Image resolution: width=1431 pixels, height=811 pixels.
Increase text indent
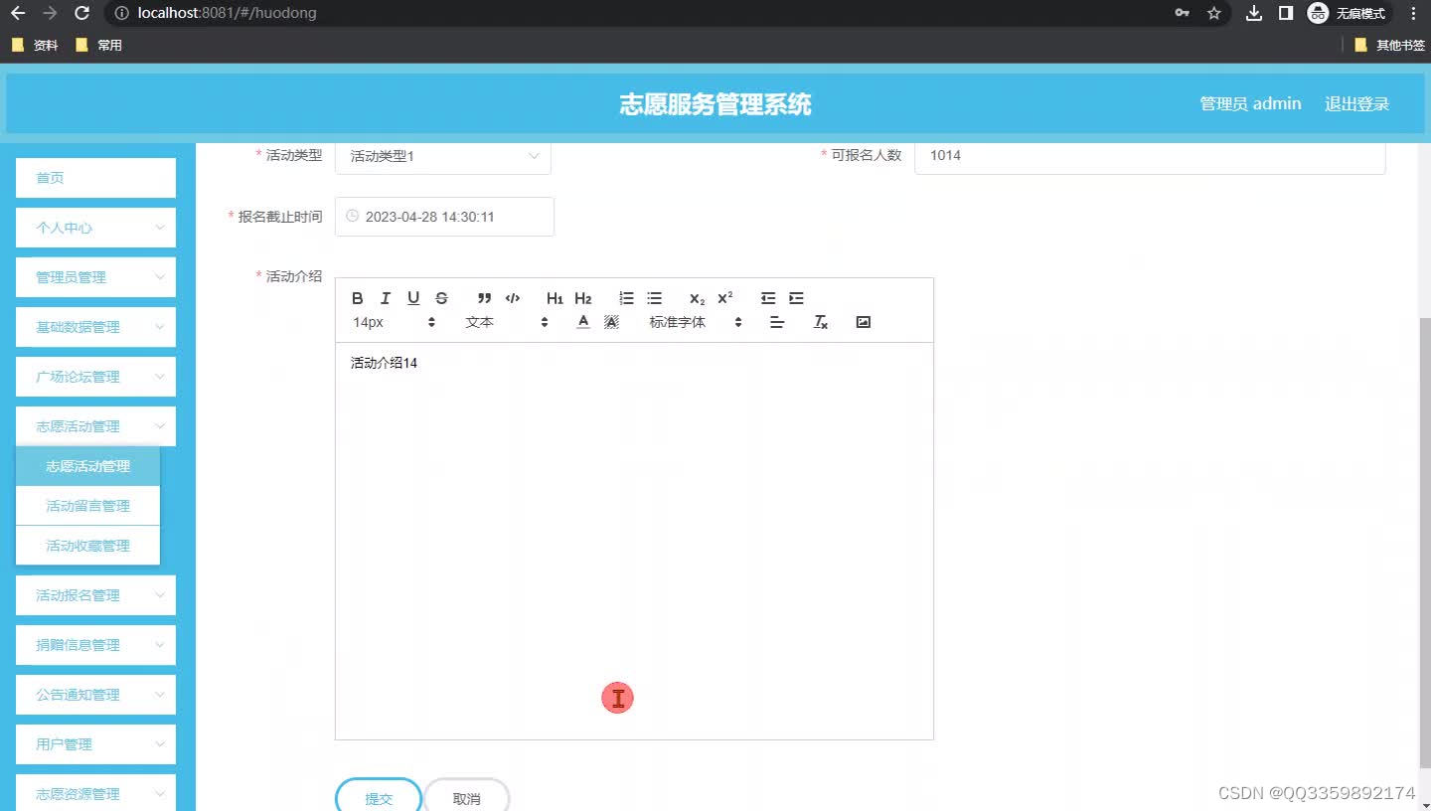[796, 298]
